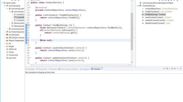
Task: Click contactRepository.findAll() return statement
Action: [x=60, y=18]
